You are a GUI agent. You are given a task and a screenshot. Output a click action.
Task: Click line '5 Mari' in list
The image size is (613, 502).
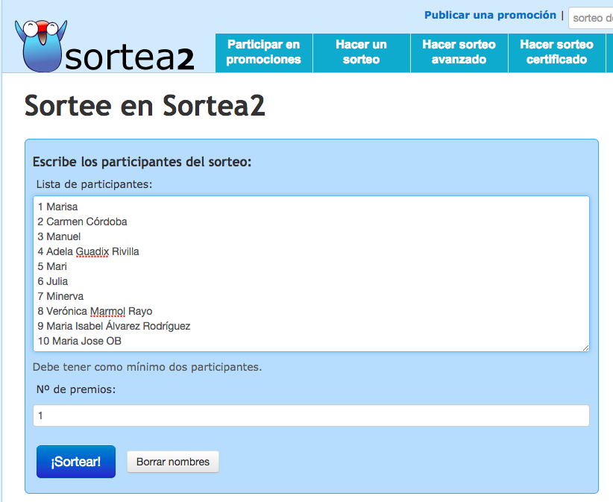[52, 266]
